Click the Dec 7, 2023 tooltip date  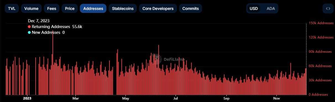click(x=39, y=21)
